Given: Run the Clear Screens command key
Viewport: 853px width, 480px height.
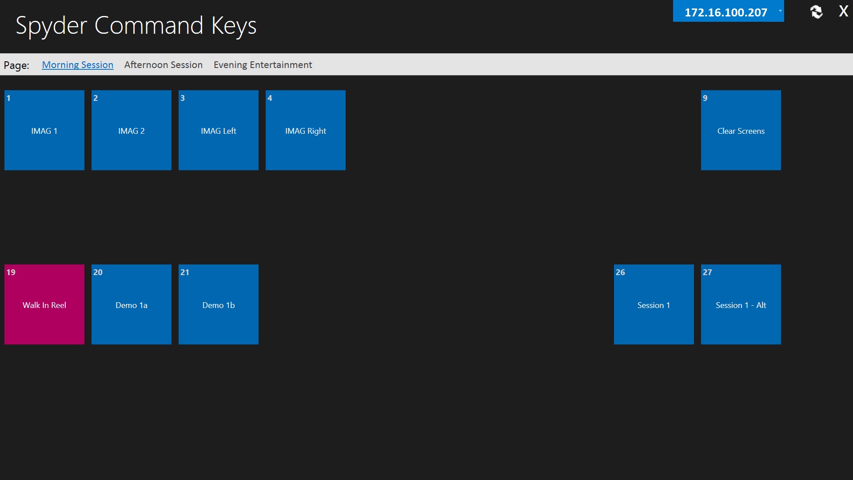Looking at the screenshot, I should 741,130.
